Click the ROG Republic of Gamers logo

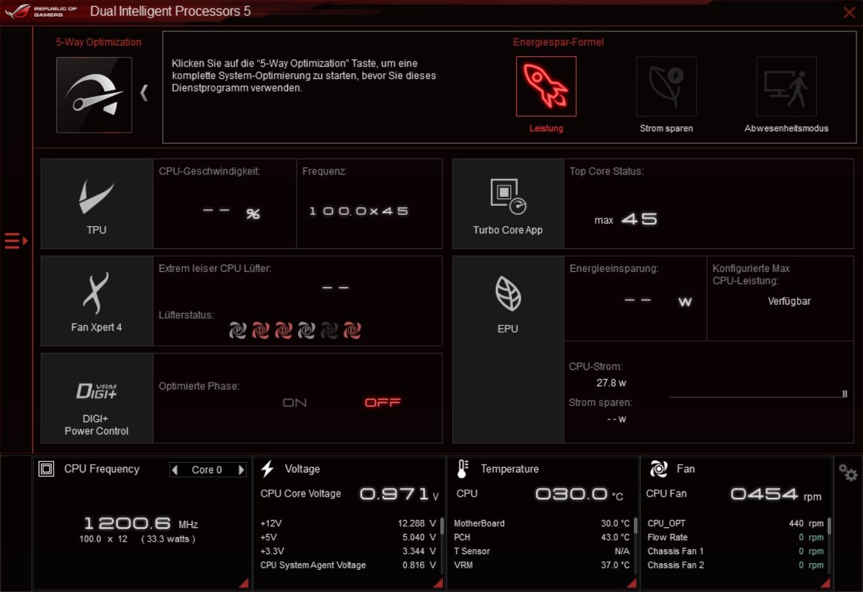41,11
